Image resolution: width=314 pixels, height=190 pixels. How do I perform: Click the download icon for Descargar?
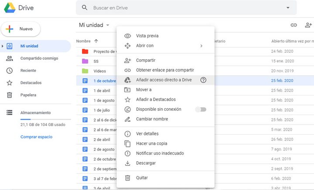coord(127,163)
